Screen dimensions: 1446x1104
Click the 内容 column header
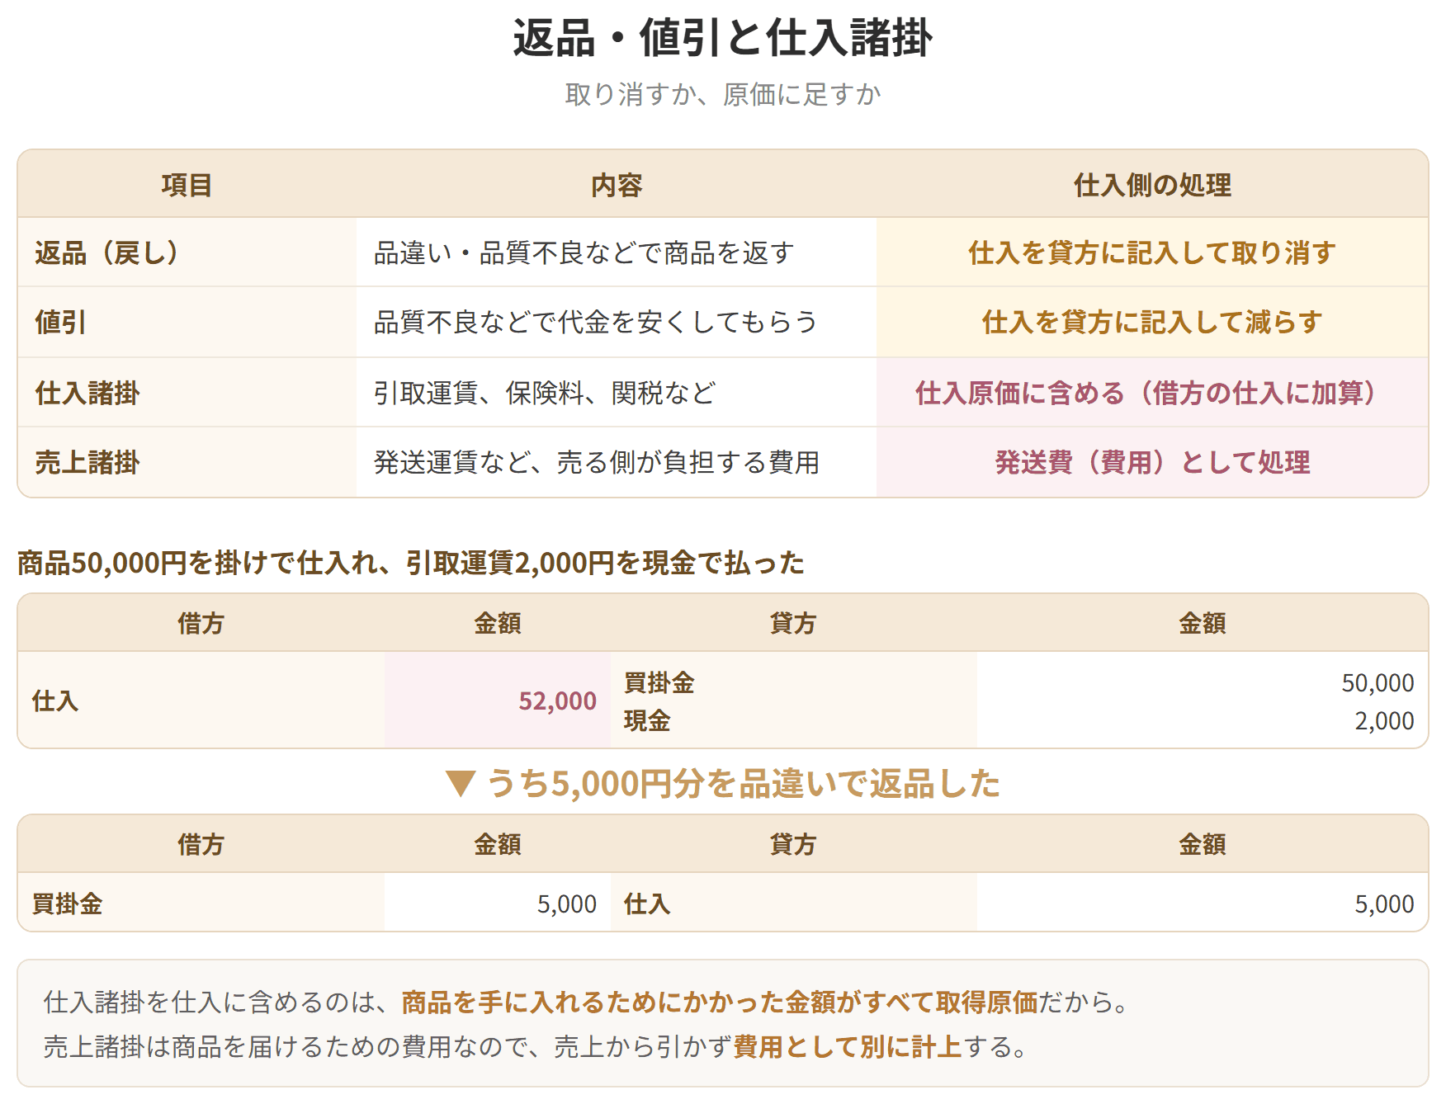click(616, 185)
